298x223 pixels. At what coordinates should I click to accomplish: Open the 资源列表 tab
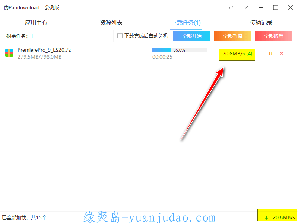tap(111, 23)
